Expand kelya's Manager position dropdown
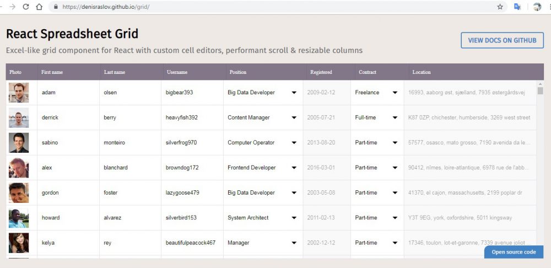551x268 pixels. 294,243
